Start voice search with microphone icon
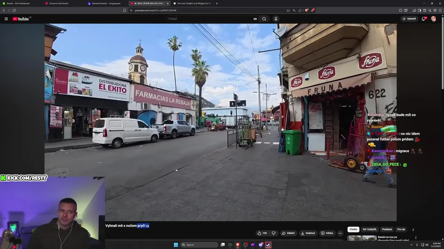 click(x=276, y=19)
